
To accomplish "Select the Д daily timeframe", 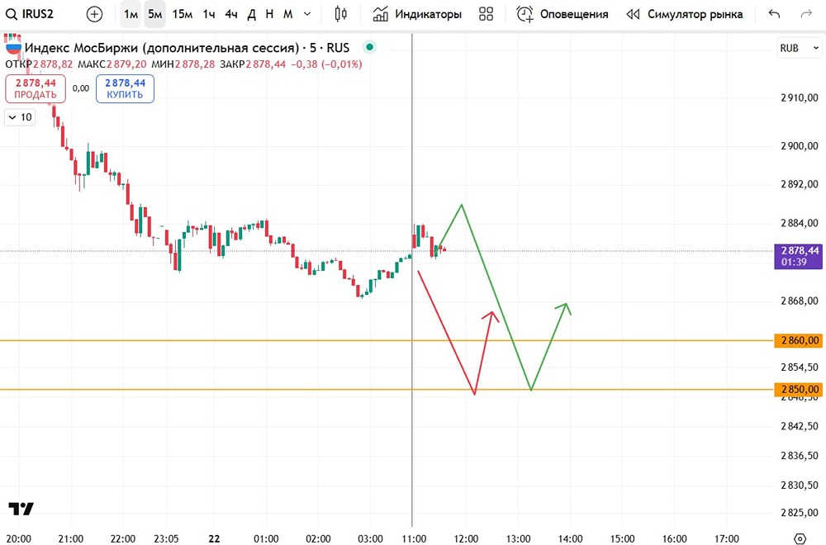I will [x=252, y=14].
